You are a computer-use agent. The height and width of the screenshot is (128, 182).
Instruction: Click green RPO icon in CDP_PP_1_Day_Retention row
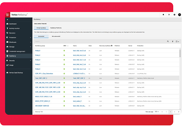(64, 74)
